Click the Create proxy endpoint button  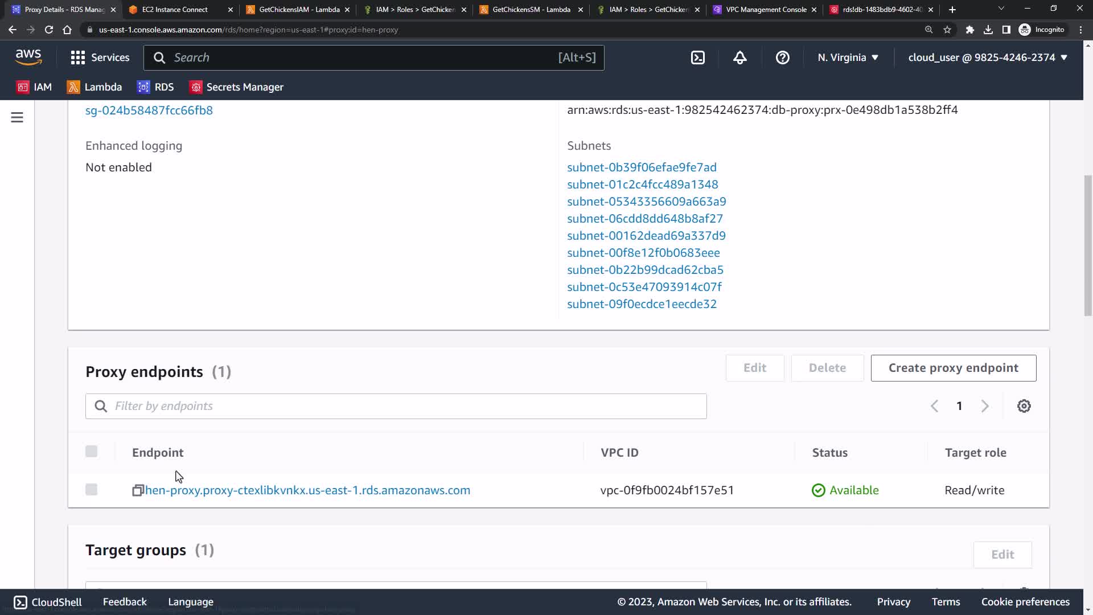(953, 368)
